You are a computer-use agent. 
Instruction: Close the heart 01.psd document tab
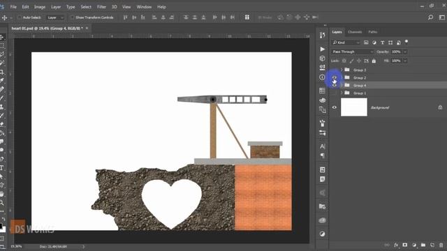(x=87, y=28)
